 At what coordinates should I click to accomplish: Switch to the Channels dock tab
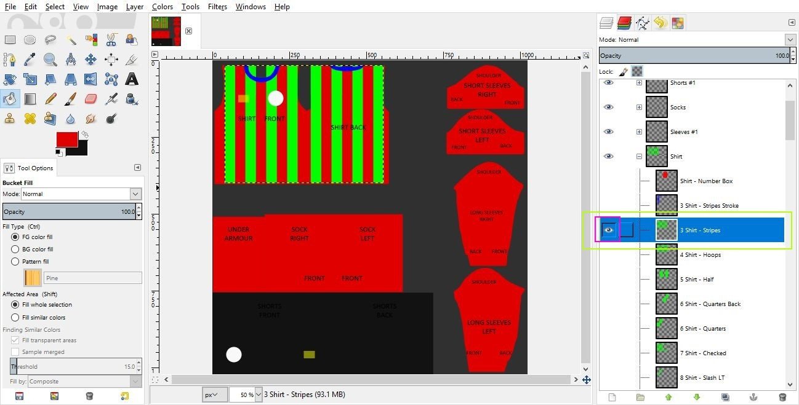pyautogui.click(x=624, y=23)
